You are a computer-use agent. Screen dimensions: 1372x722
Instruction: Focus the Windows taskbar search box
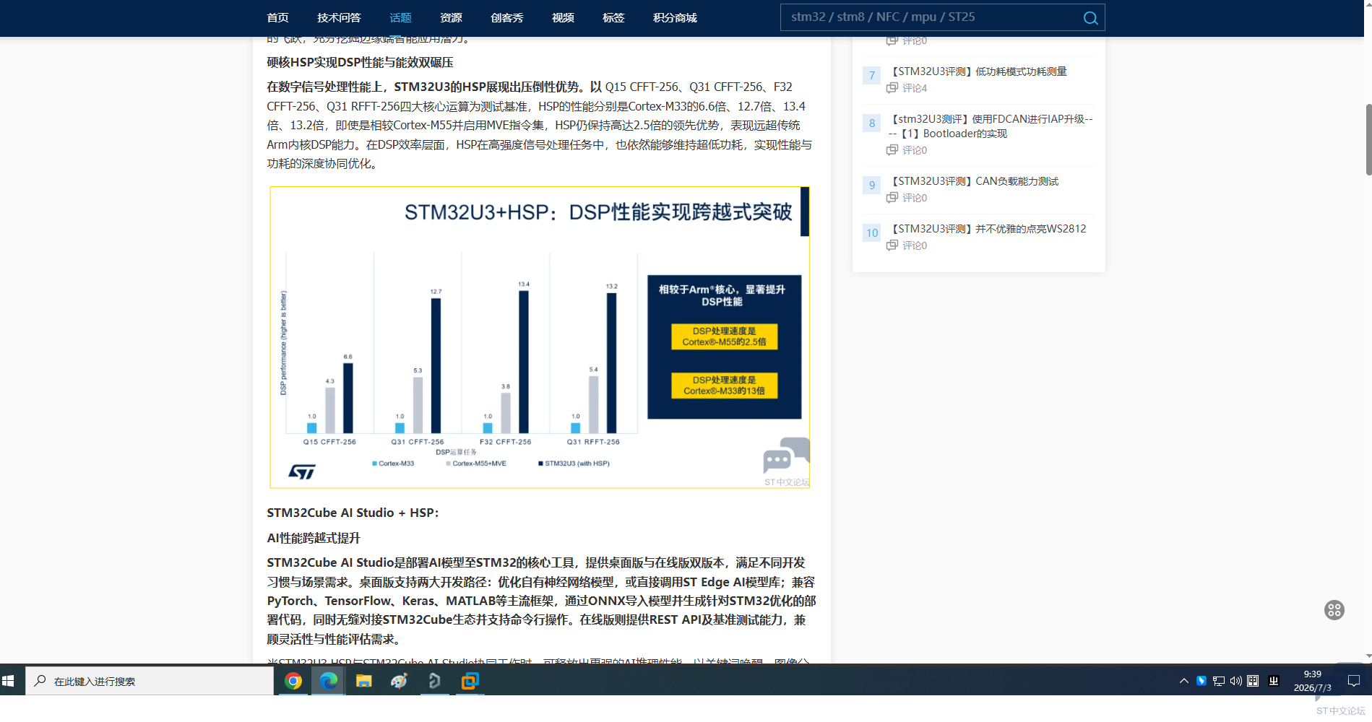click(x=150, y=681)
